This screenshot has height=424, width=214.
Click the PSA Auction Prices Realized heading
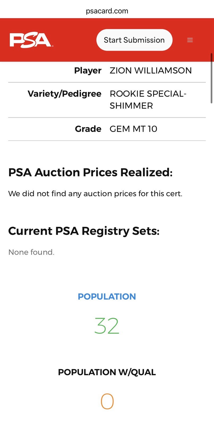click(x=90, y=172)
